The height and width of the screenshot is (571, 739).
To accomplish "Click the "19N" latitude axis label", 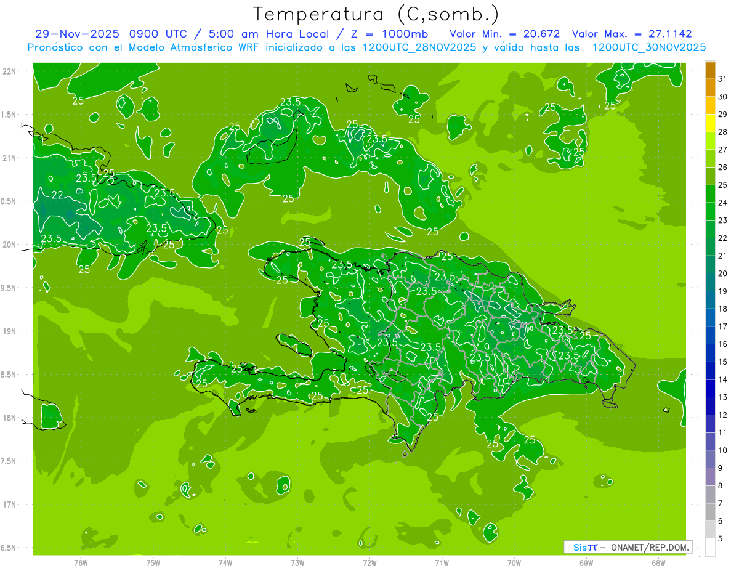I will click(9, 331).
